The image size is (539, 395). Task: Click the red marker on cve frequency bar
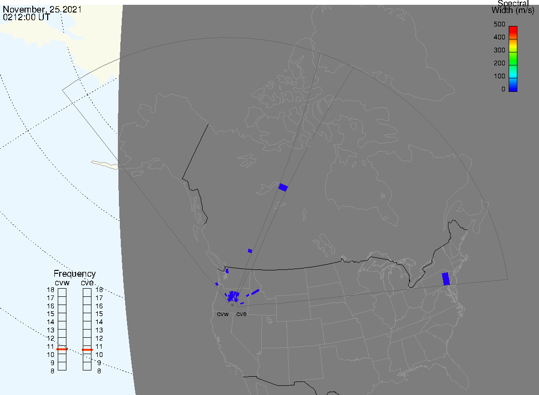(87, 350)
